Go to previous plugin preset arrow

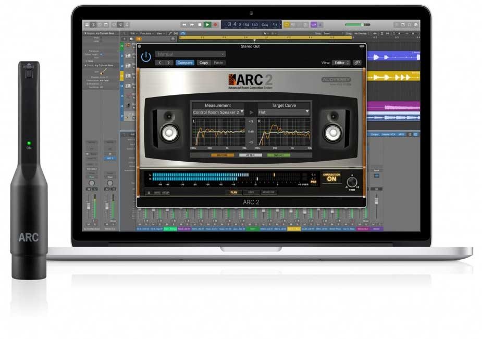click(160, 63)
